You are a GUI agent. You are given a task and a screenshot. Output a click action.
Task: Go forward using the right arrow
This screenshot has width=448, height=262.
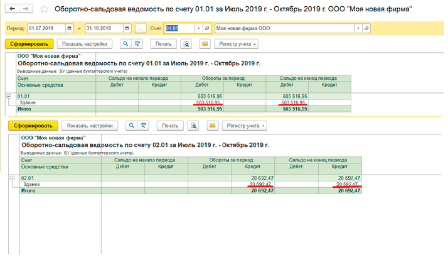(26, 10)
